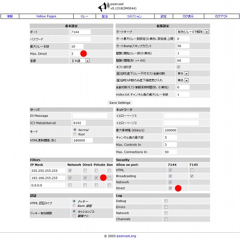This screenshot has height=238, width=240.
Task: Toggle Ban checkbox for 255.255.255.255
Action: click(109, 171)
